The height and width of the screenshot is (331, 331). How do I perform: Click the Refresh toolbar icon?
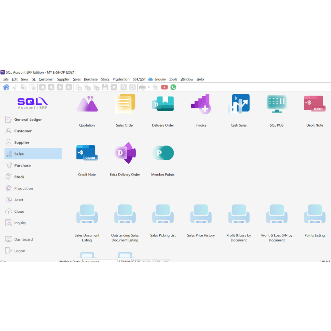coord(133,87)
